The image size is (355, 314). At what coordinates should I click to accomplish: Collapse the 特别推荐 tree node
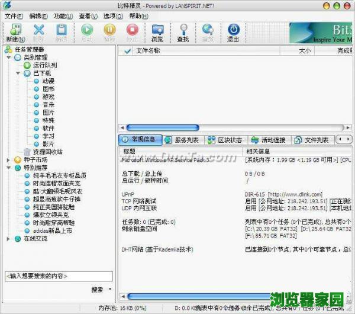pyautogui.click(x=9, y=168)
